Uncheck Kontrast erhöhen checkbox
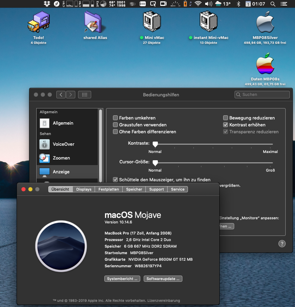 tap(226, 125)
